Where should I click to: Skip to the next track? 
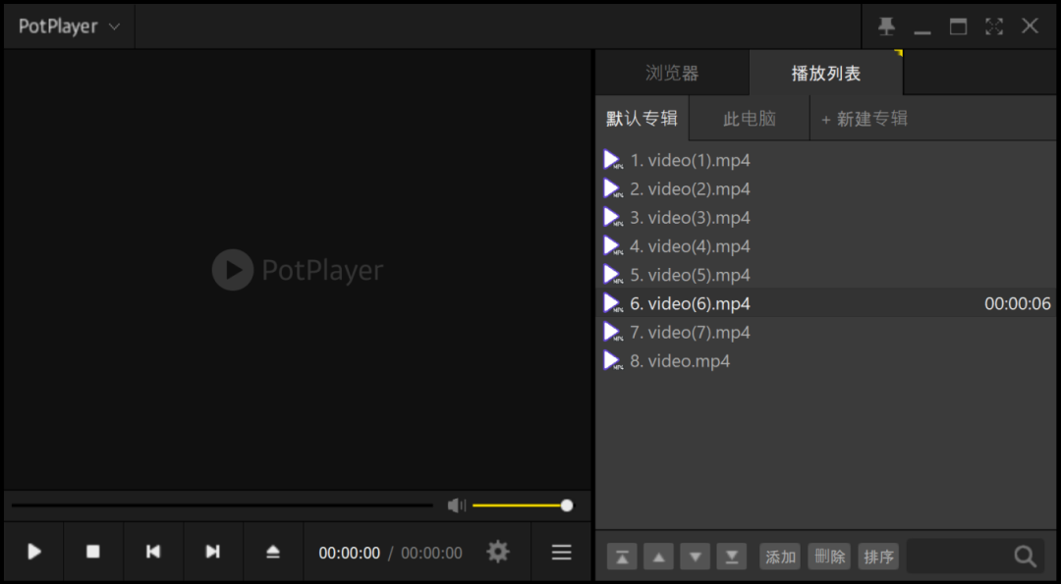click(212, 552)
